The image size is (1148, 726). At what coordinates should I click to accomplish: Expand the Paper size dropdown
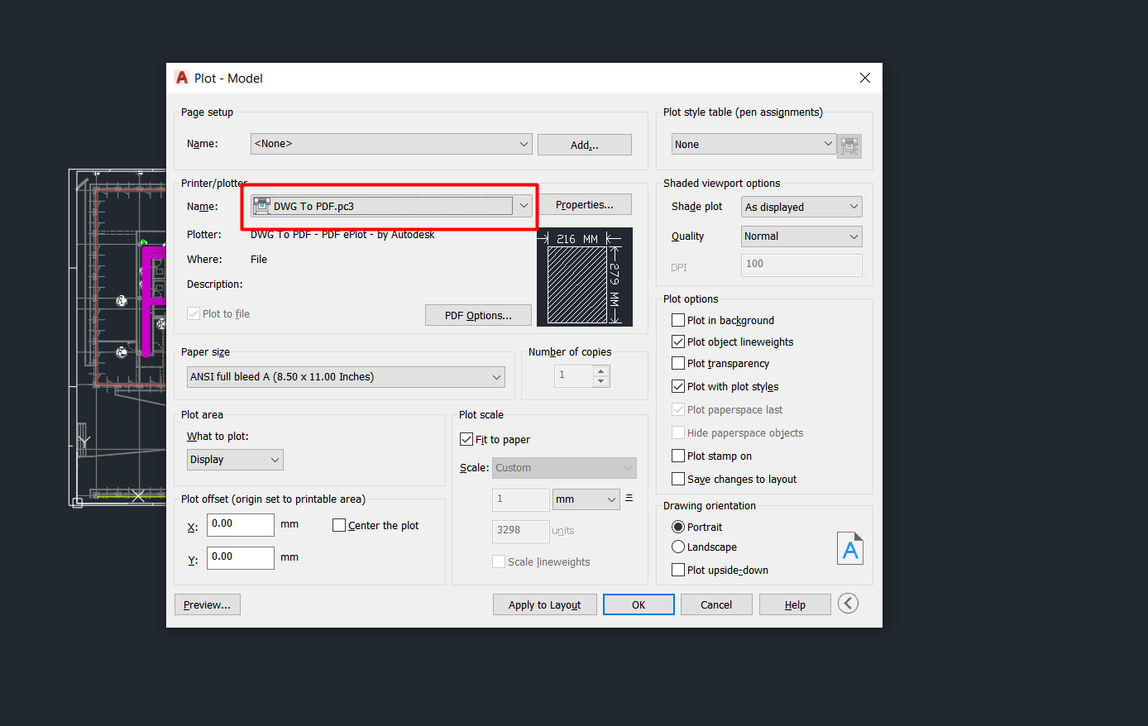click(x=346, y=377)
